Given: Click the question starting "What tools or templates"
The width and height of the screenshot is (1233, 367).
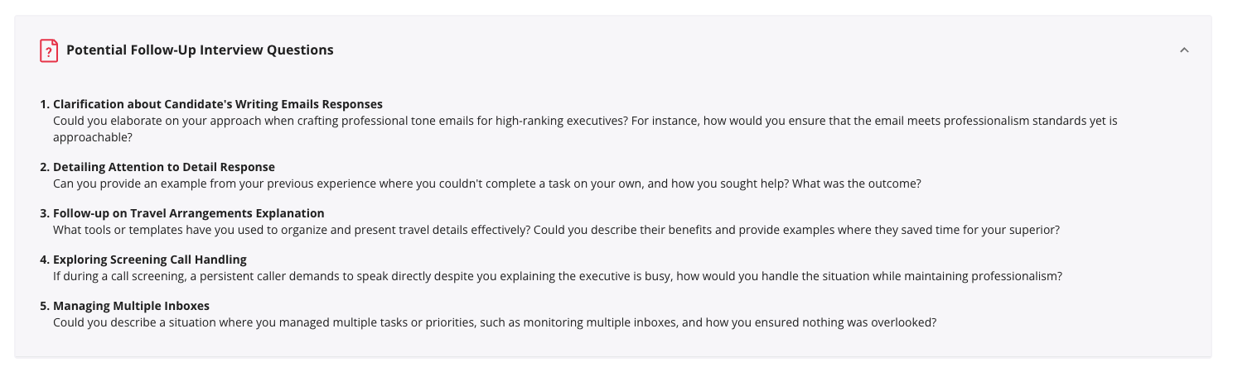Looking at the screenshot, I should [x=290, y=230].
